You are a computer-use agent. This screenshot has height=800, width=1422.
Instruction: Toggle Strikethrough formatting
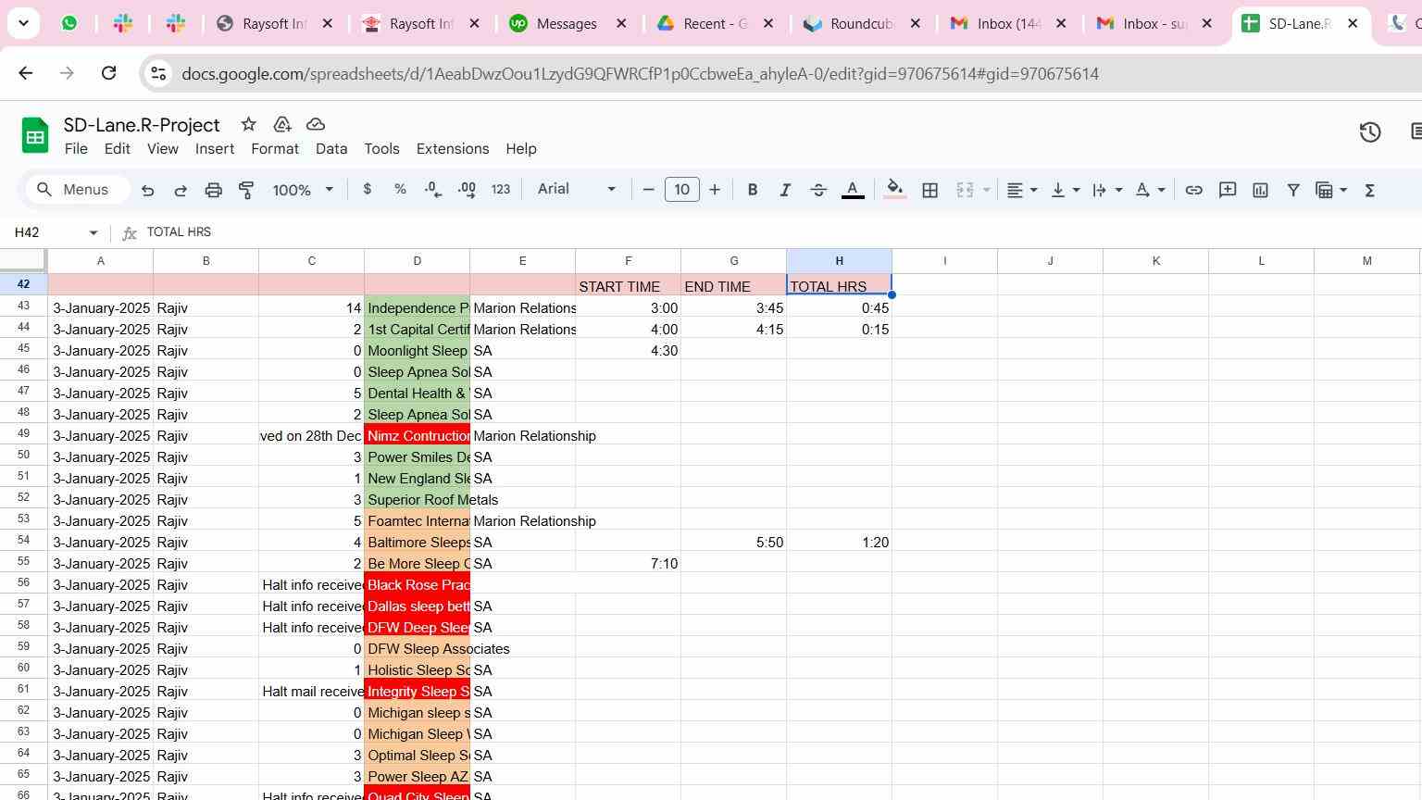pos(818,190)
